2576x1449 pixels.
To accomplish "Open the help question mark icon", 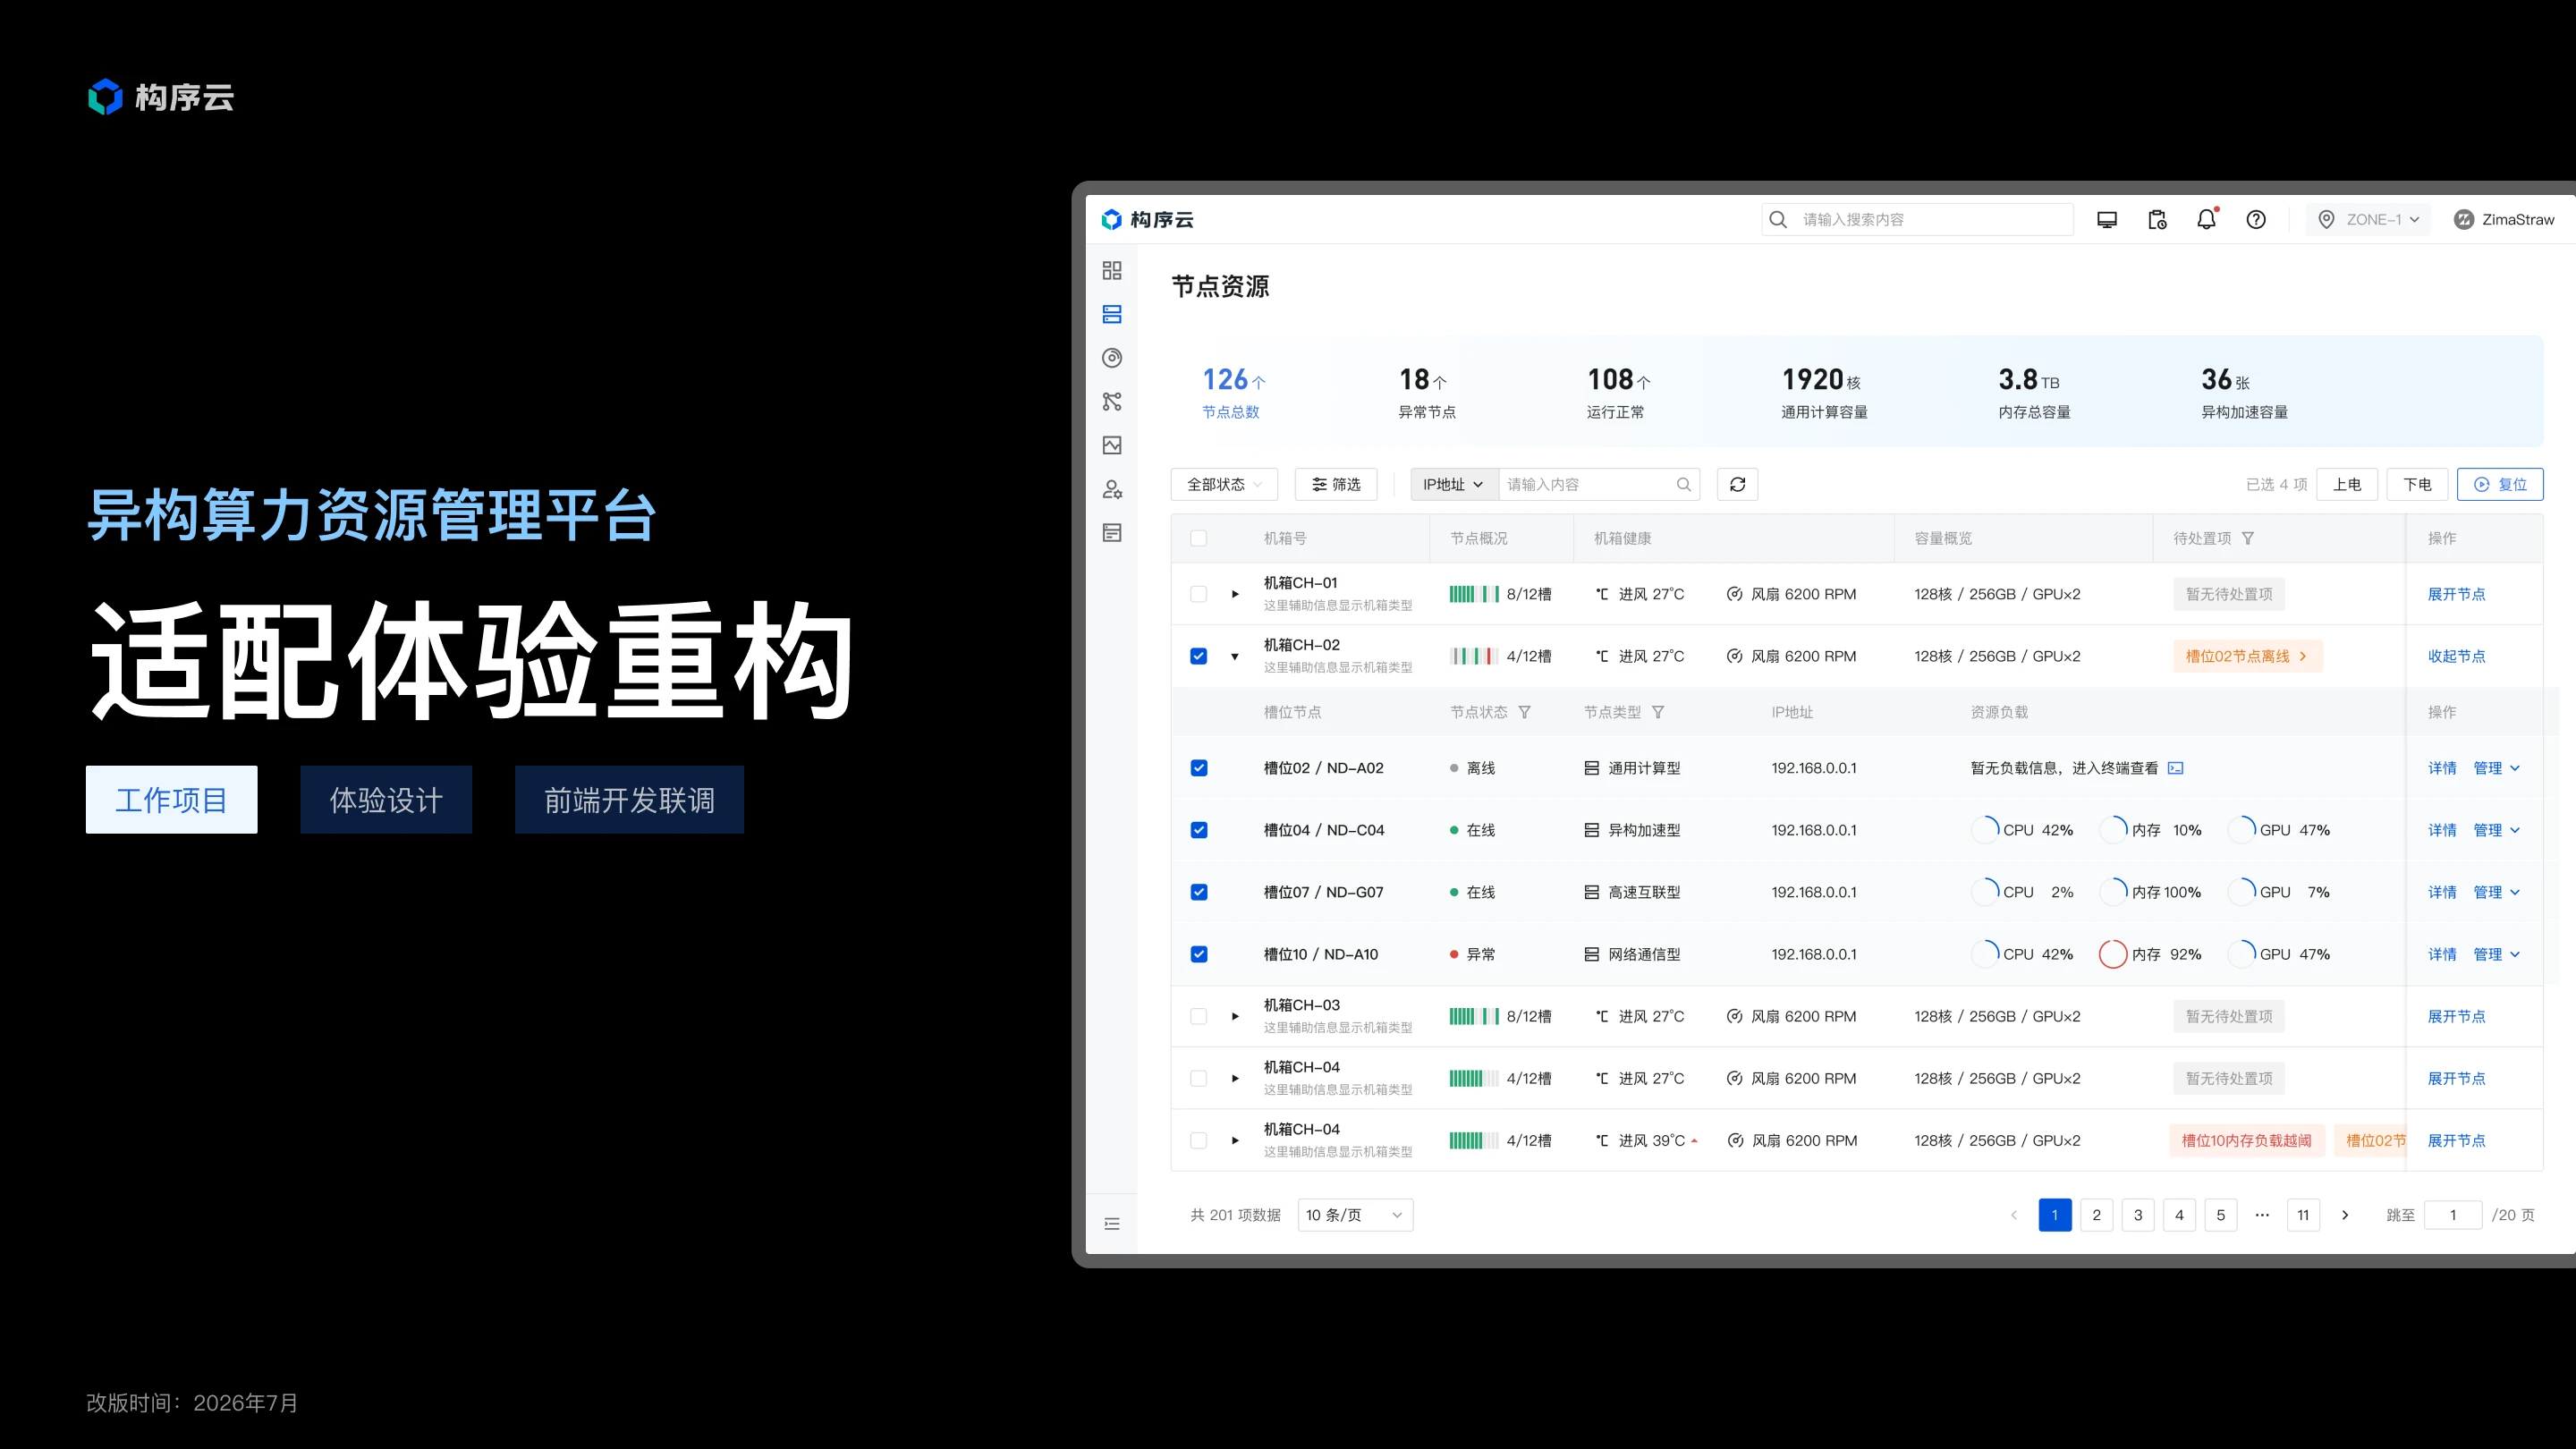I will click(x=2256, y=219).
